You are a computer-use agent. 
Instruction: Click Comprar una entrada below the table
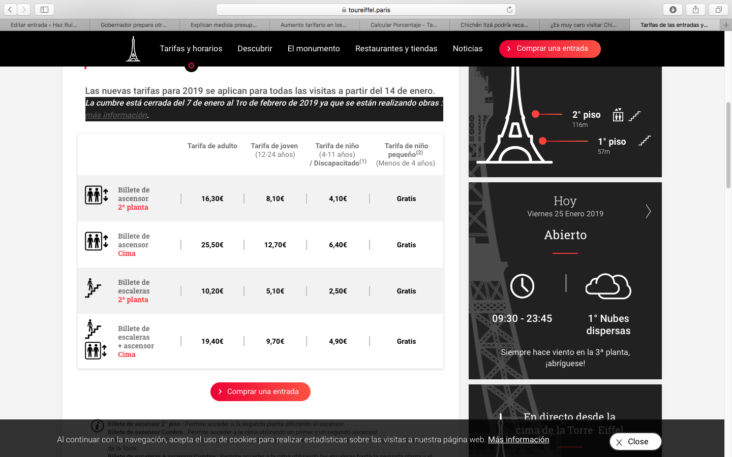point(260,391)
